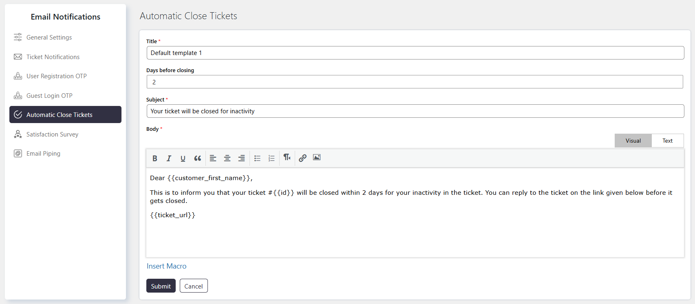The image size is (695, 304).
Task: Switch editor to Visual tab
Action: point(633,141)
